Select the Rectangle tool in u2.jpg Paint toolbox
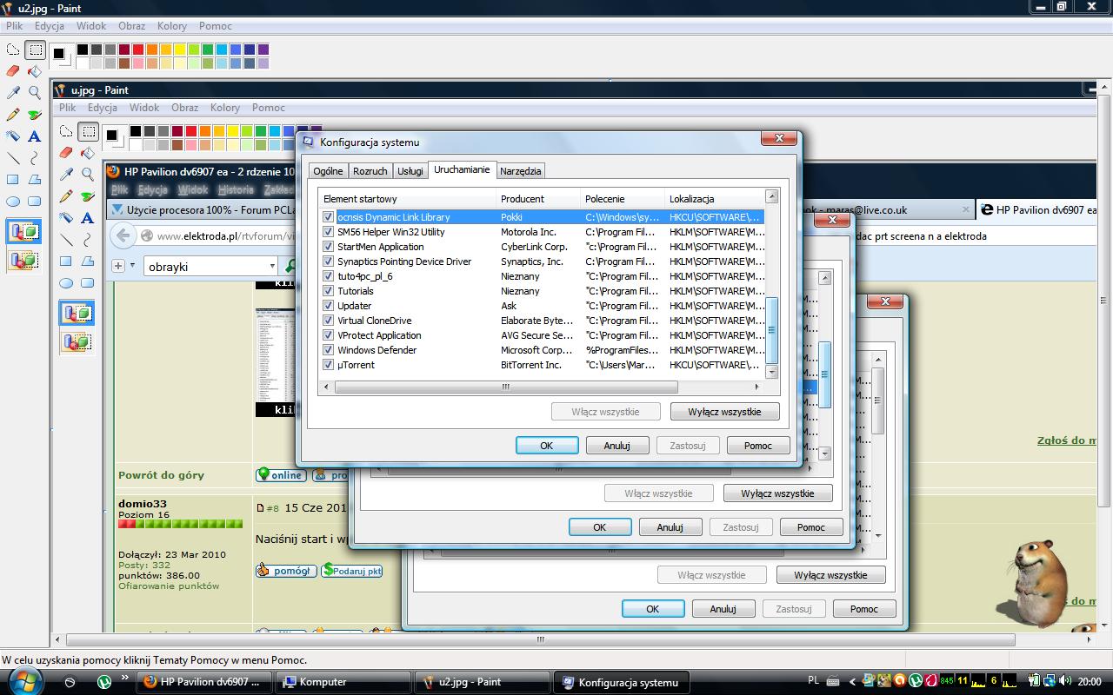 click(13, 180)
